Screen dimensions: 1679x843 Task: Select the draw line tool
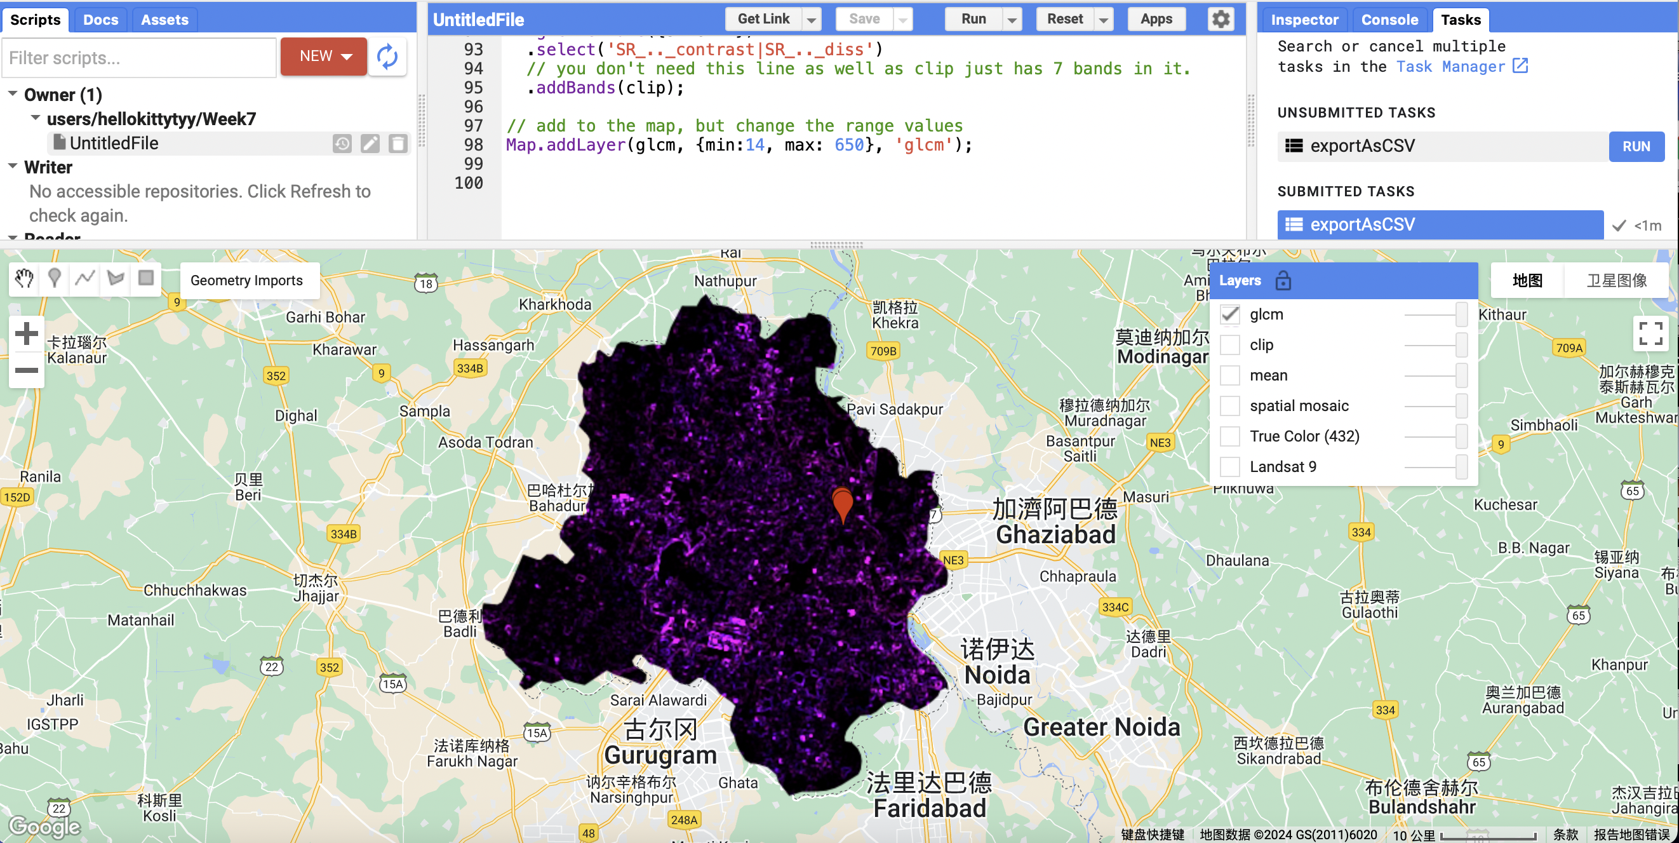pos(85,279)
